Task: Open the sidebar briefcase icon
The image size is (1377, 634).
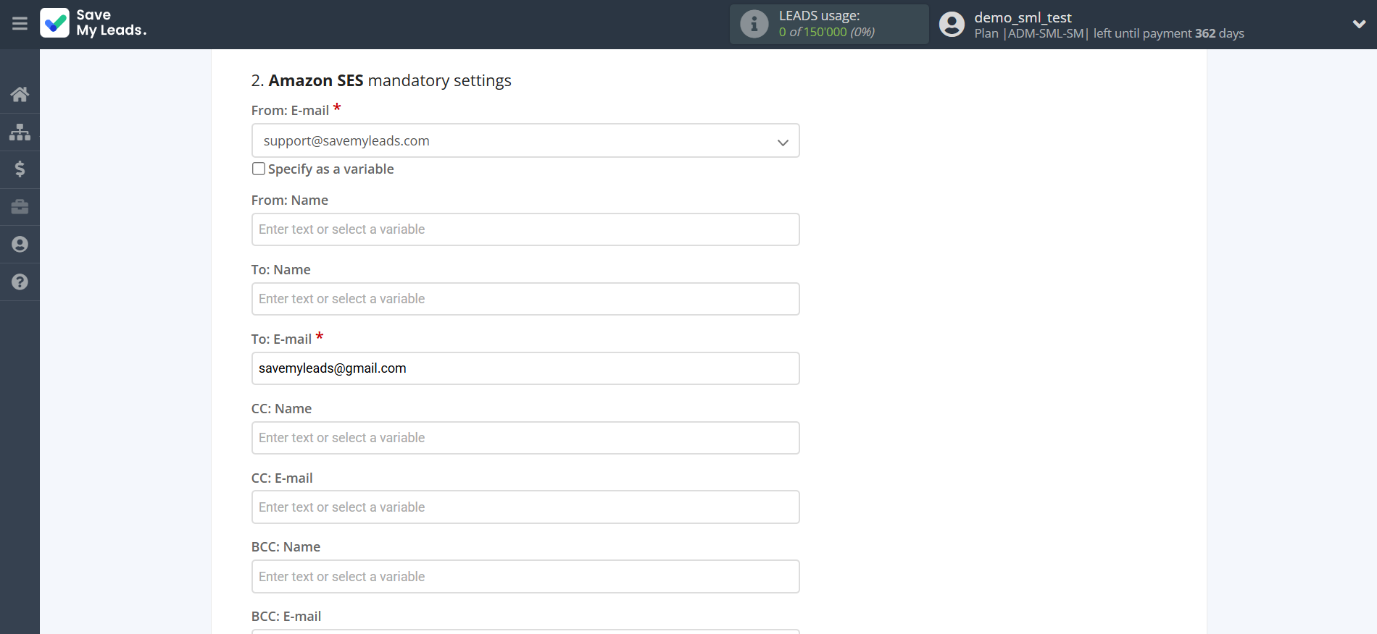Action: click(x=20, y=207)
